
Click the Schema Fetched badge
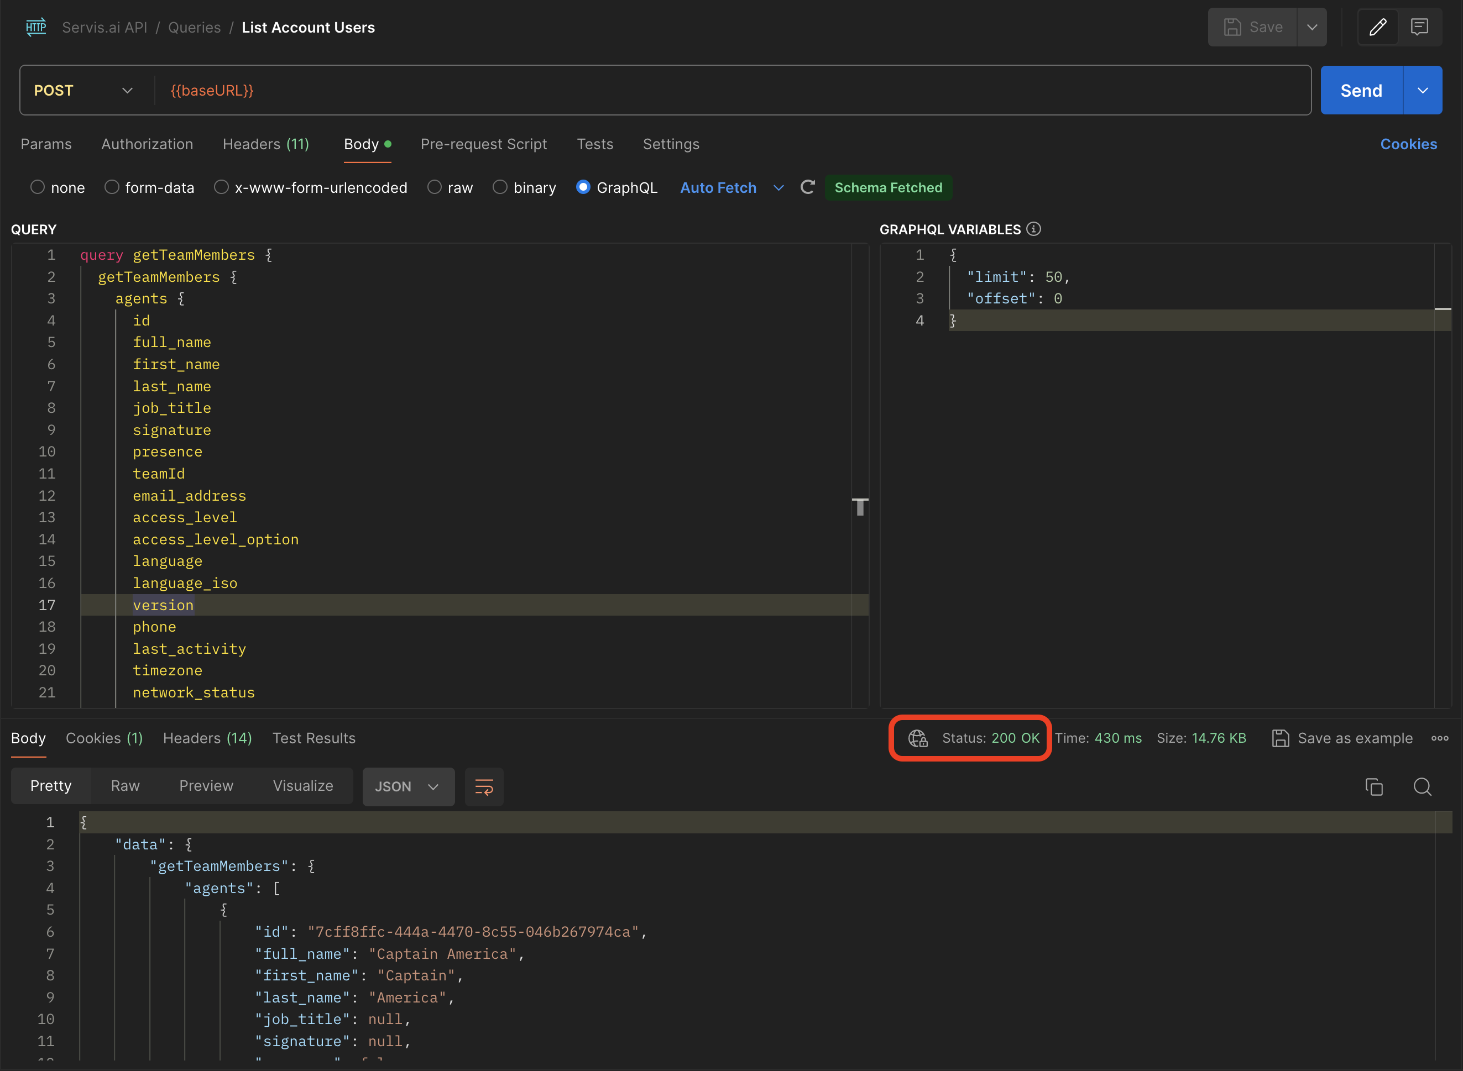coord(889,187)
